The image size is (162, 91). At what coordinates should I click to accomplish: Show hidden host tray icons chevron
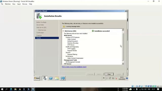pos(134,89)
